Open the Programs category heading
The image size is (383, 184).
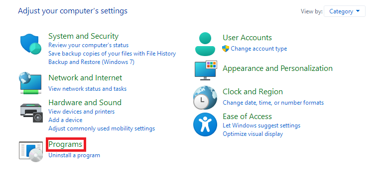[65, 144]
